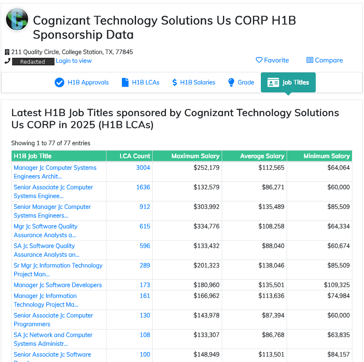Click the Cognizant company logo

17,19
